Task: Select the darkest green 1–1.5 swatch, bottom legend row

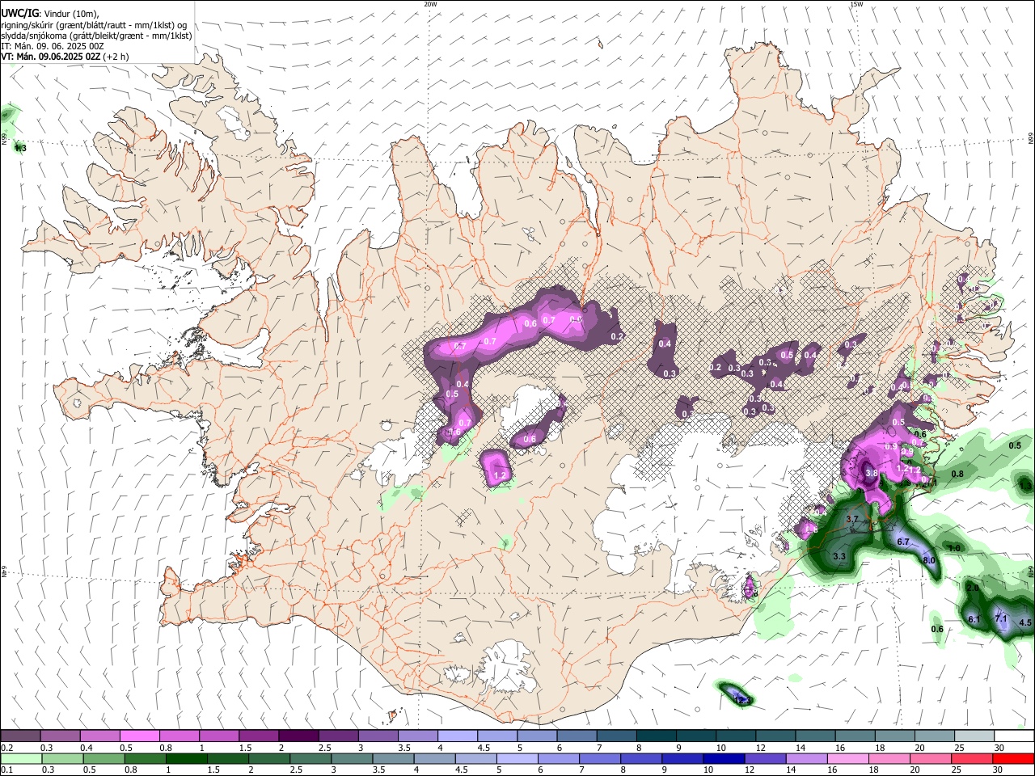Action: (186, 759)
